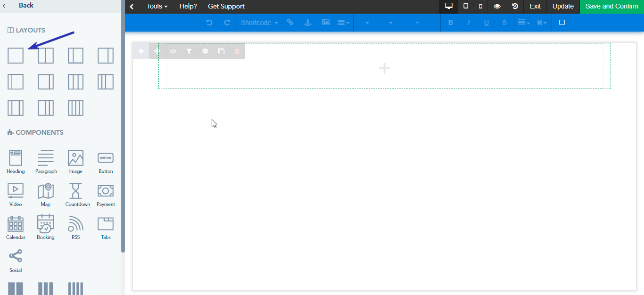Click Save and Confirm
Image resolution: width=644 pixels, height=295 pixels.
(x=612, y=7)
